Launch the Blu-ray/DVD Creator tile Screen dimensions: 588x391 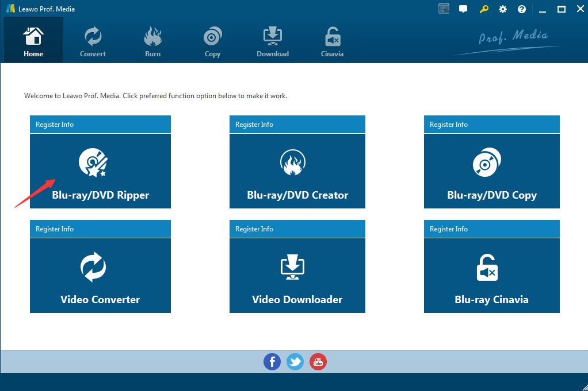coord(297,171)
